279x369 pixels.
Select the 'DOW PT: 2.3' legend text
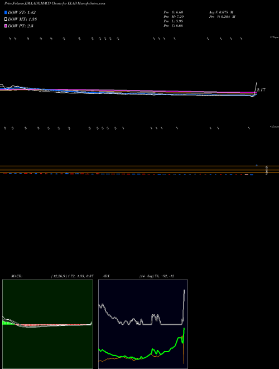21,26
